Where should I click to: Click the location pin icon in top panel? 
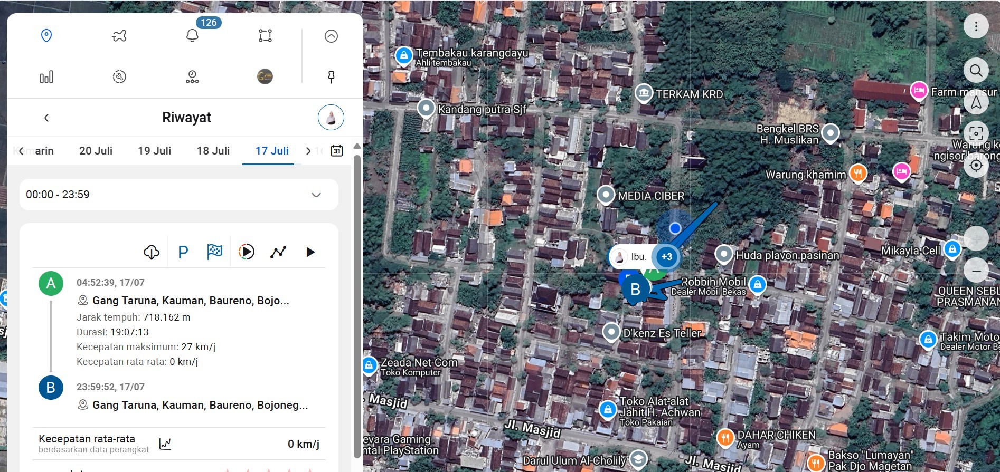[46, 36]
